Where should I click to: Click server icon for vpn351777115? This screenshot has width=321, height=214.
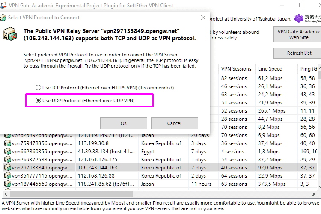click(8, 176)
